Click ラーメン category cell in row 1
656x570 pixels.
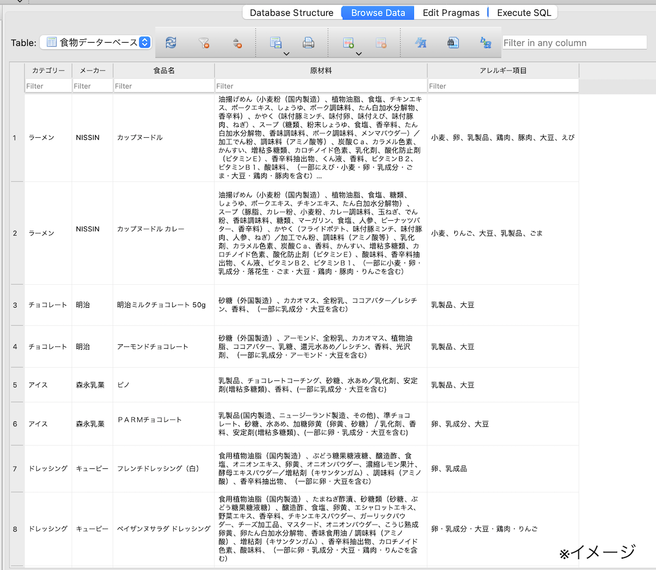point(48,138)
